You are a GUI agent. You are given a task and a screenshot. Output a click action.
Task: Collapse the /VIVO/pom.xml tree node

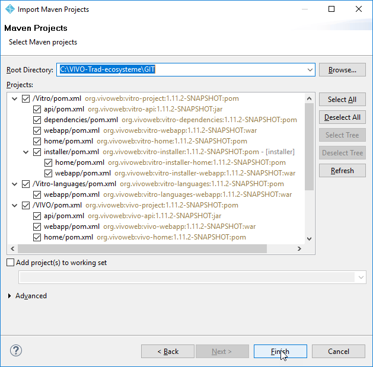click(14, 205)
